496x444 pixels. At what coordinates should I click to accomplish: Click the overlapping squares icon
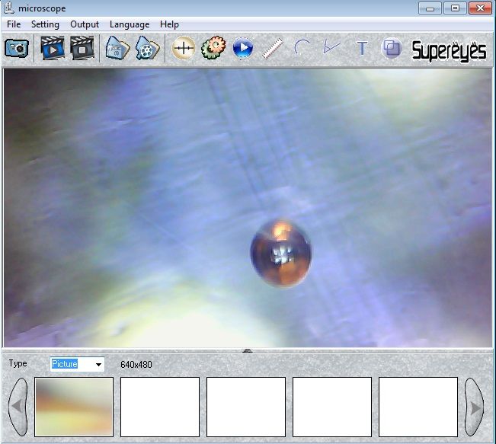tap(392, 49)
